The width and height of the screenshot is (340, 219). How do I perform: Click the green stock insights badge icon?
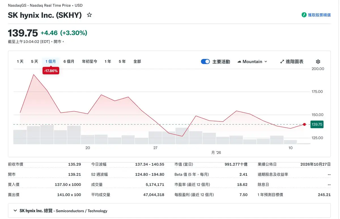click(x=304, y=15)
